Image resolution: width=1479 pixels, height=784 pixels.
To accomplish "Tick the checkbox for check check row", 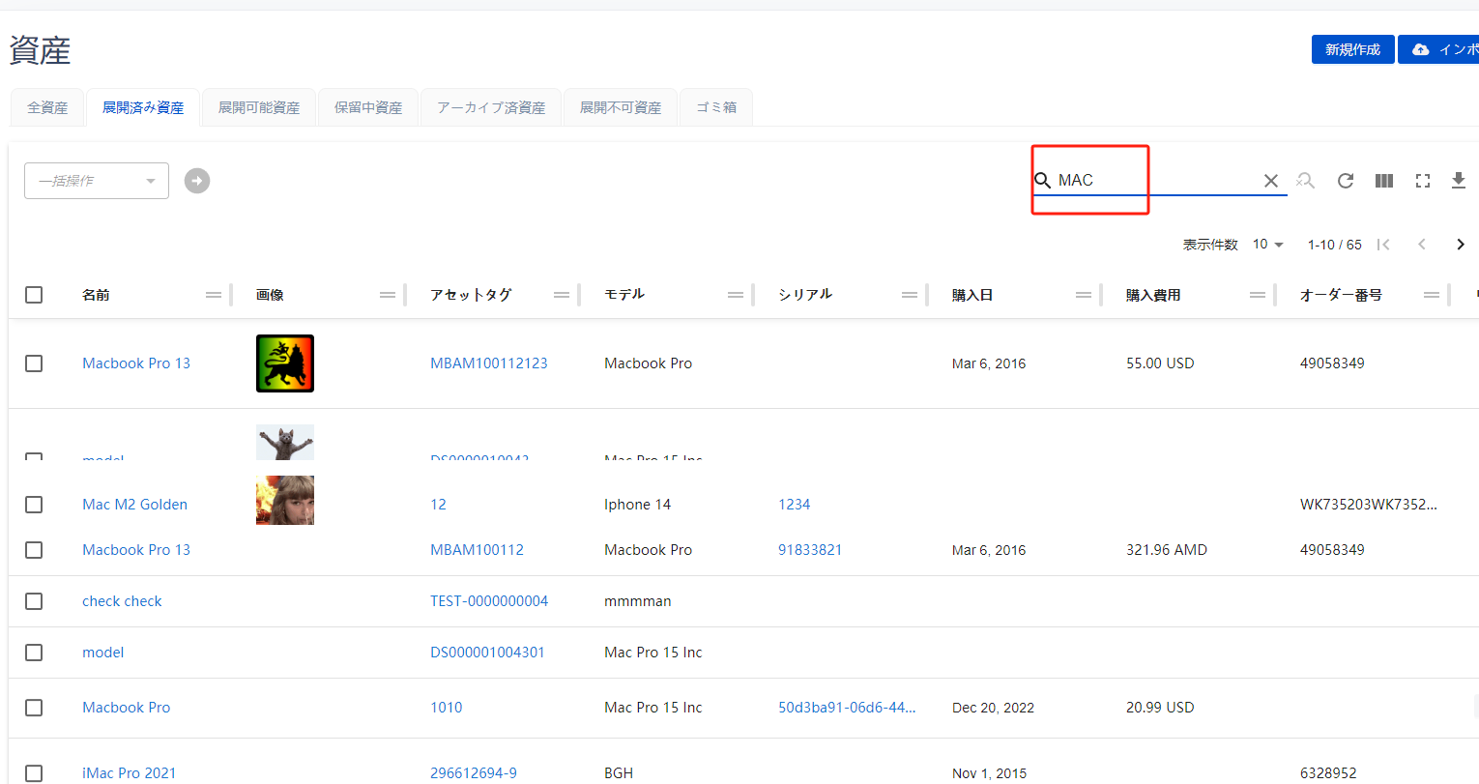I will [34, 601].
